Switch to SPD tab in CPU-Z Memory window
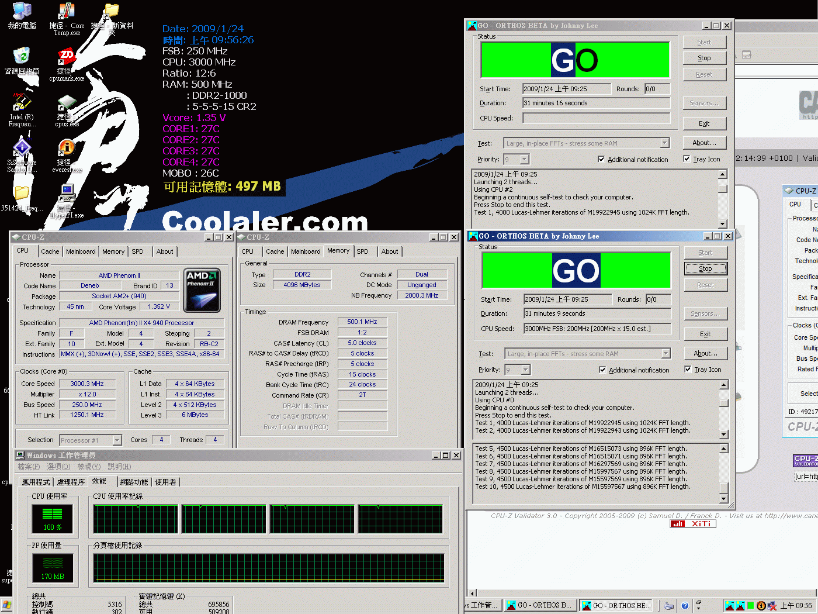This screenshot has width=818, height=614. tap(363, 251)
